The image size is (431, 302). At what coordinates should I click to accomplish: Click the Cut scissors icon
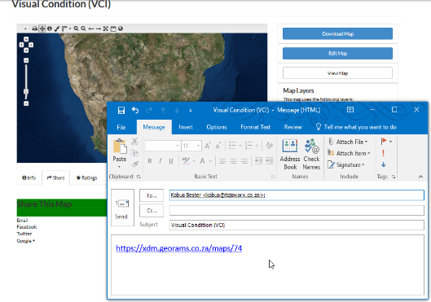click(x=134, y=142)
